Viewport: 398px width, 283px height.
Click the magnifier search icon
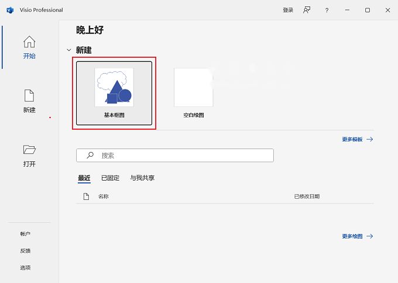tap(90, 155)
